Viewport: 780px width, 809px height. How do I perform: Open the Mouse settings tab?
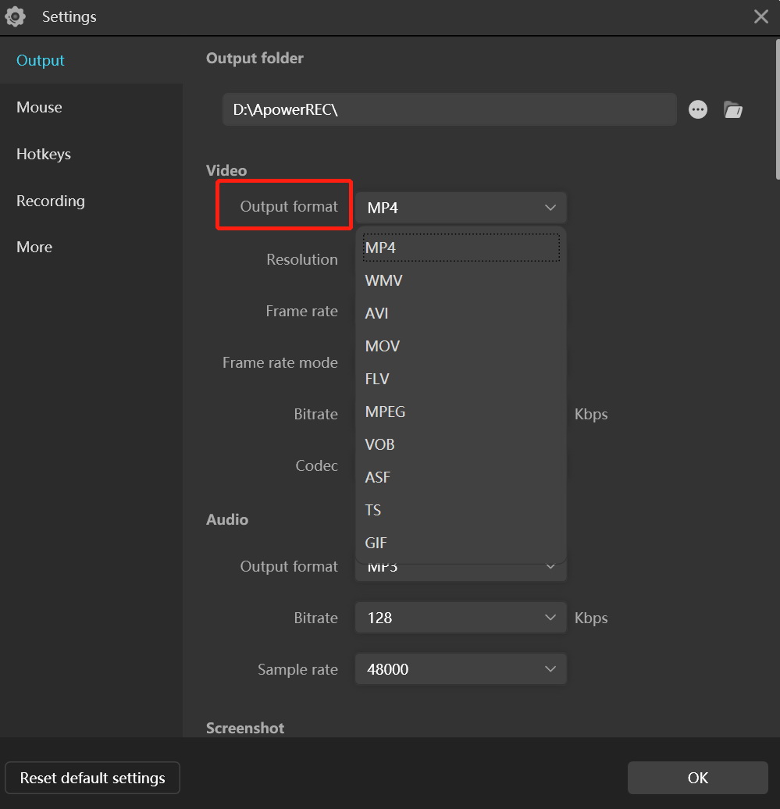[39, 107]
